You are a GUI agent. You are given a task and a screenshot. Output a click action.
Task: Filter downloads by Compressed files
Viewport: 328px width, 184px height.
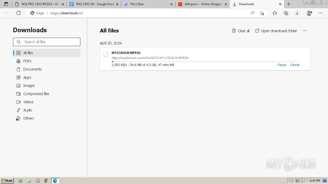47,94
